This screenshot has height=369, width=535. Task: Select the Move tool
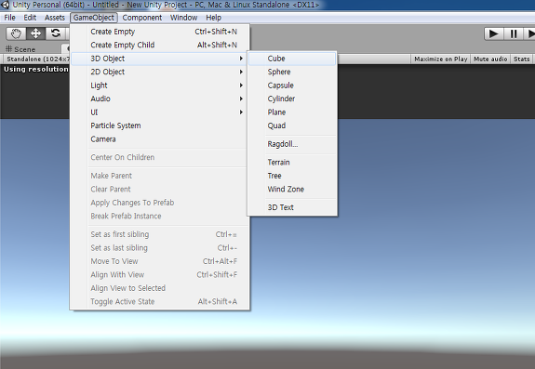click(x=35, y=33)
